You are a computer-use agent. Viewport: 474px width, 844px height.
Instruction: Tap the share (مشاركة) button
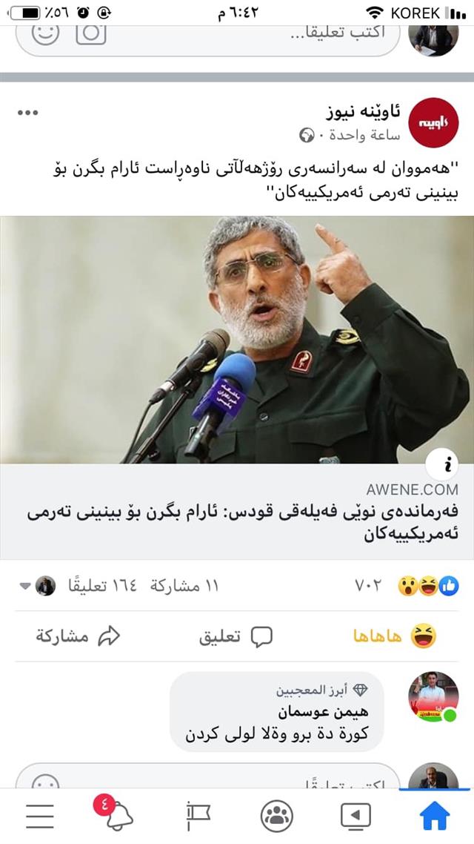[78, 637]
